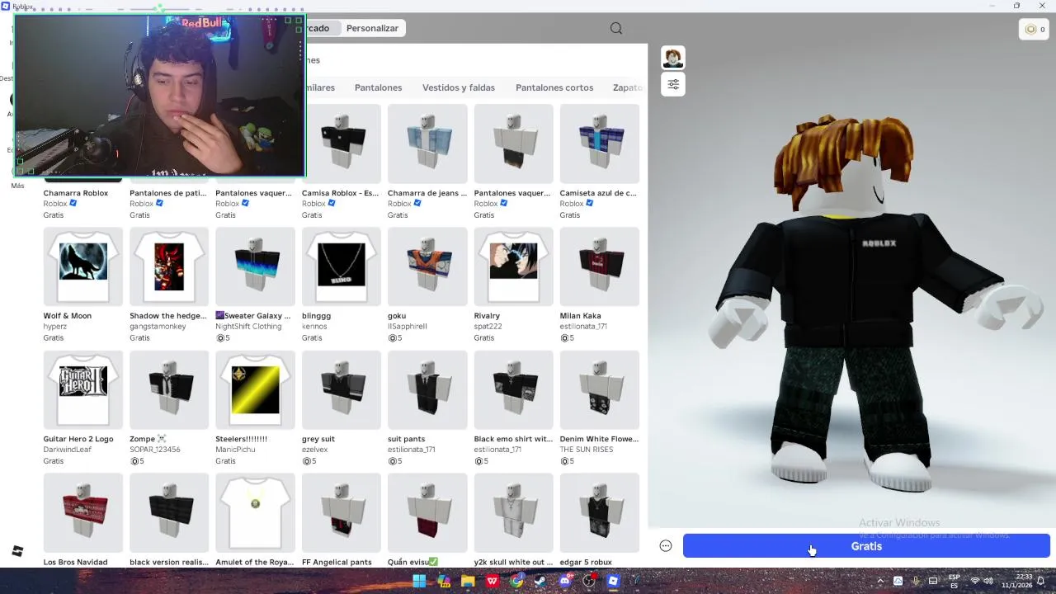The height and width of the screenshot is (594, 1056).
Task: Open the Quần evisu pants thumbnail
Action: (x=427, y=512)
